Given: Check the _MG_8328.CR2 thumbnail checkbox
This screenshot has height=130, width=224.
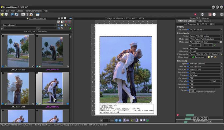Looking at the screenshot, I should point(3,36).
